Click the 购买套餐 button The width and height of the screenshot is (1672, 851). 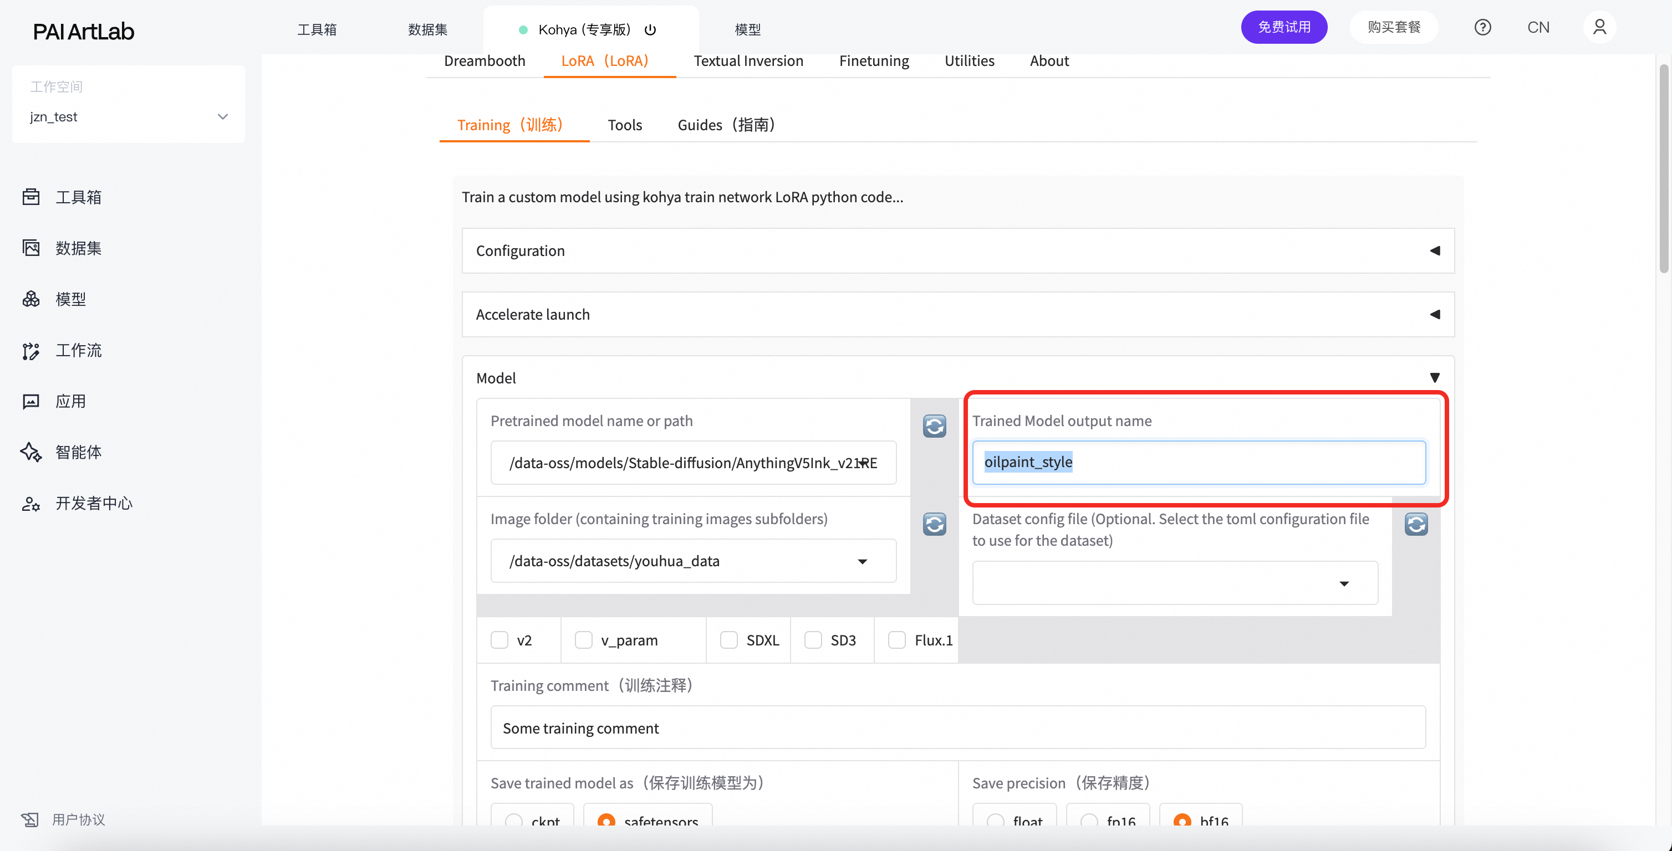1394,27
